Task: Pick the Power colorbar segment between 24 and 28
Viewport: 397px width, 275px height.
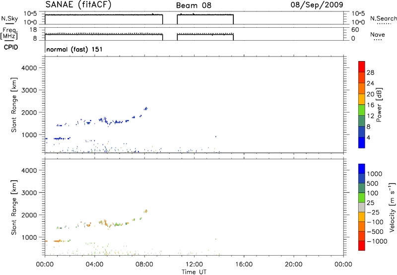Action: point(362,77)
